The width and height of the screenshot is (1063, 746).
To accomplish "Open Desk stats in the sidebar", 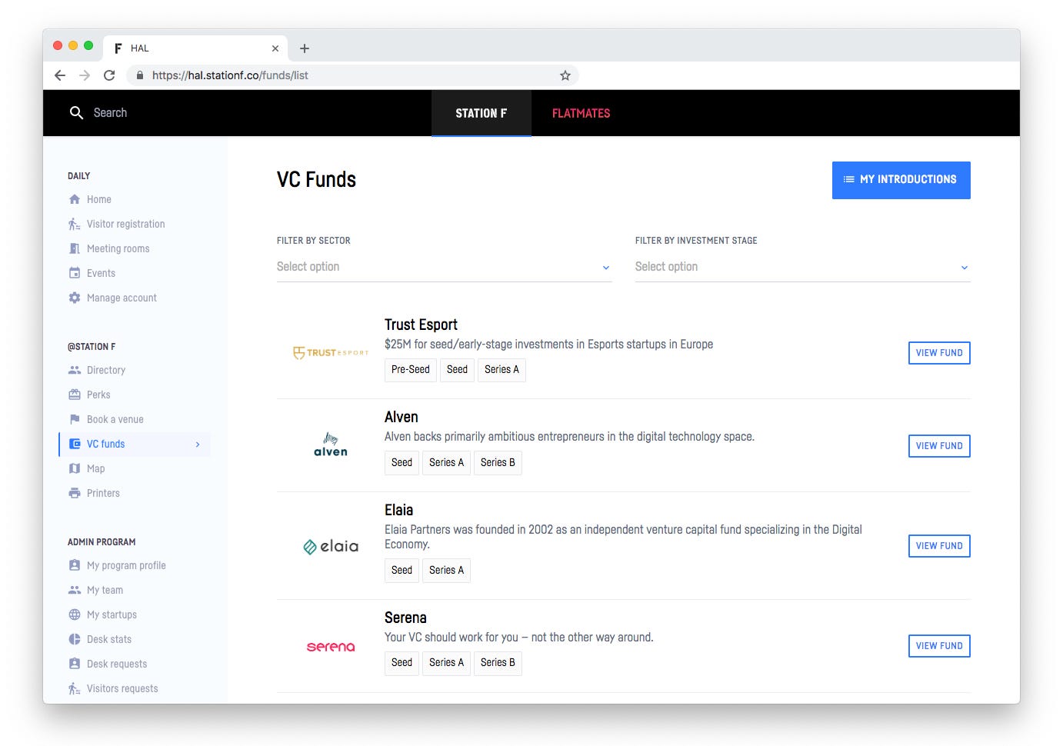I will click(x=109, y=639).
